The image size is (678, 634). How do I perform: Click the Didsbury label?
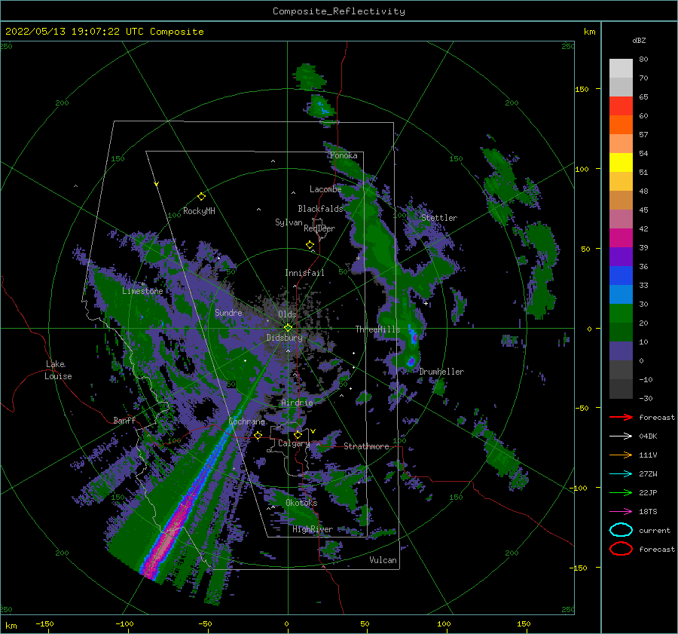pyautogui.click(x=285, y=338)
